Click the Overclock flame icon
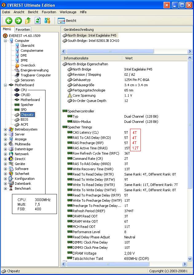 coord(17,65)
